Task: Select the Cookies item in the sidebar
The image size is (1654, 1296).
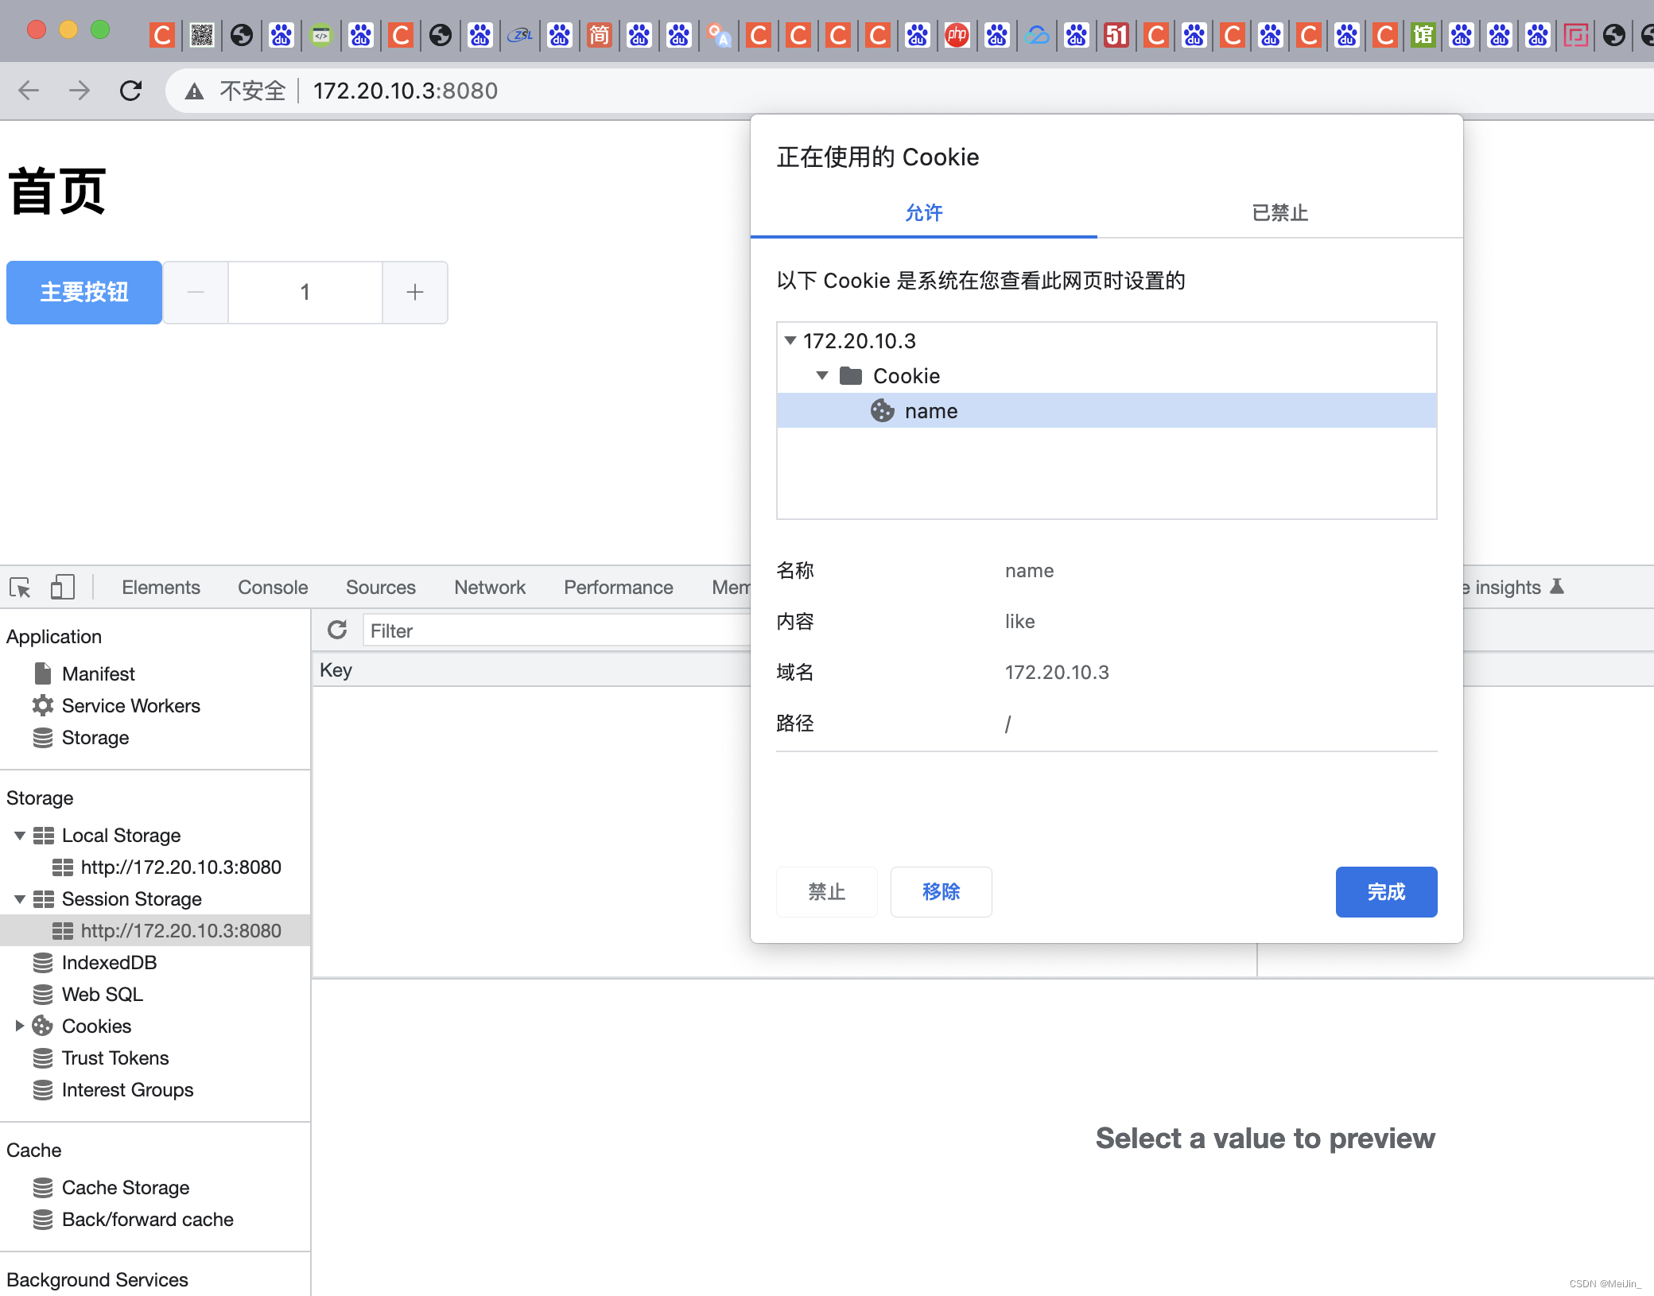Action: pos(97,1026)
